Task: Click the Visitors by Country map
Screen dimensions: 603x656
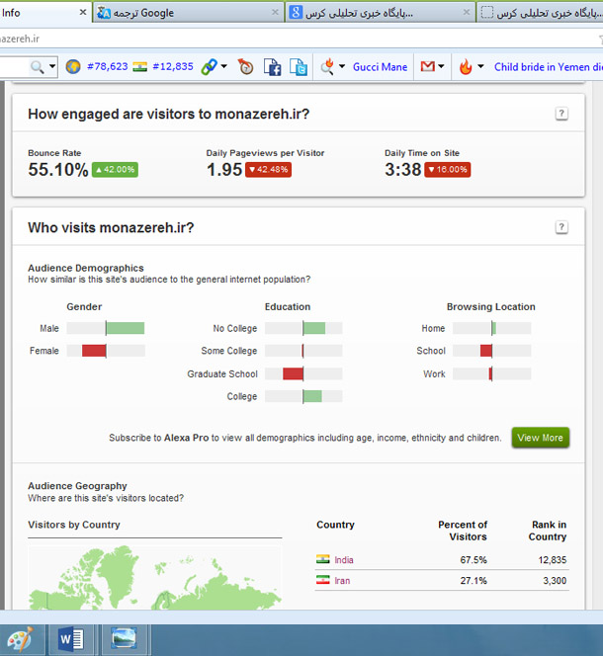Action: pos(155,577)
